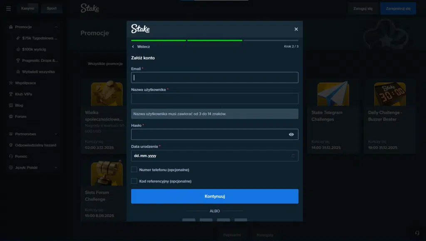Click the Współpraca sidebar icon
The height and width of the screenshot is (241, 426).
[x=11, y=83]
